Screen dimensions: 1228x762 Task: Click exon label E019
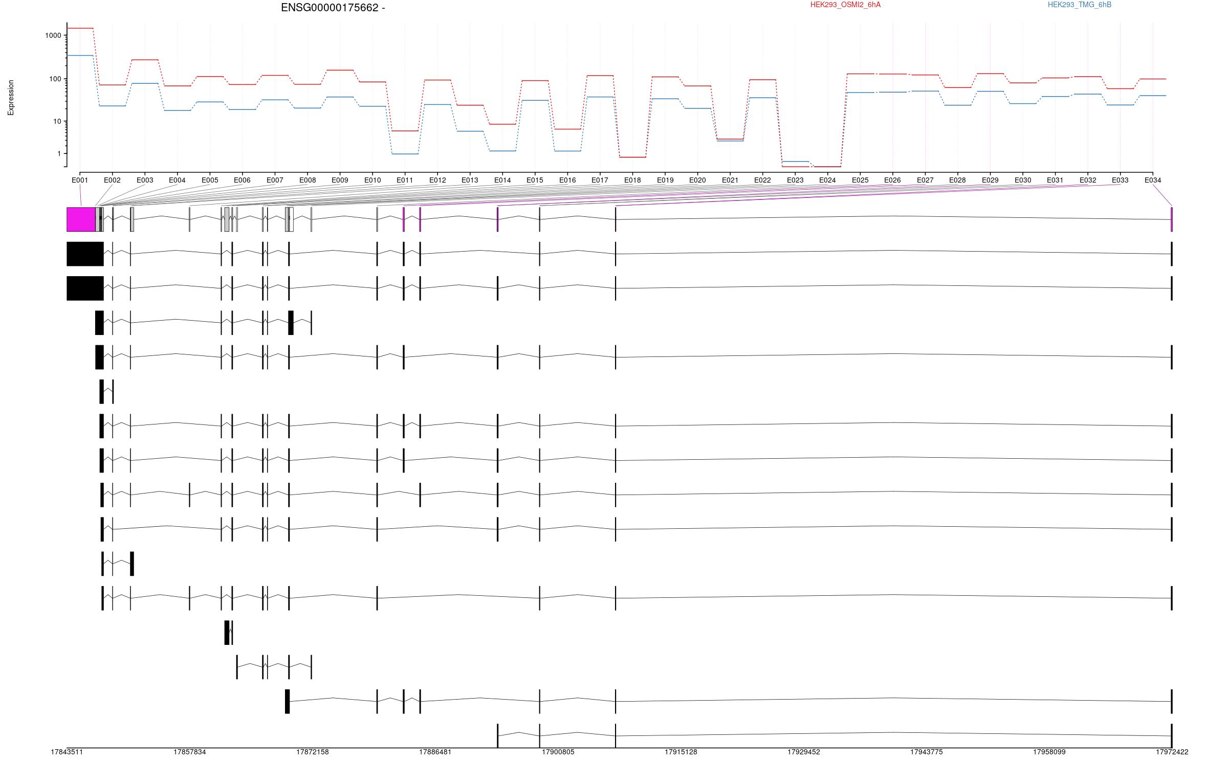point(665,180)
